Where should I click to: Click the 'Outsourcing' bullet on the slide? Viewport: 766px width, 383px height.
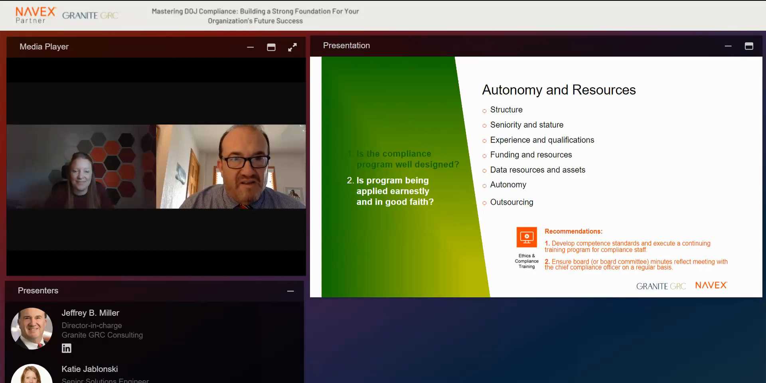pyautogui.click(x=511, y=202)
